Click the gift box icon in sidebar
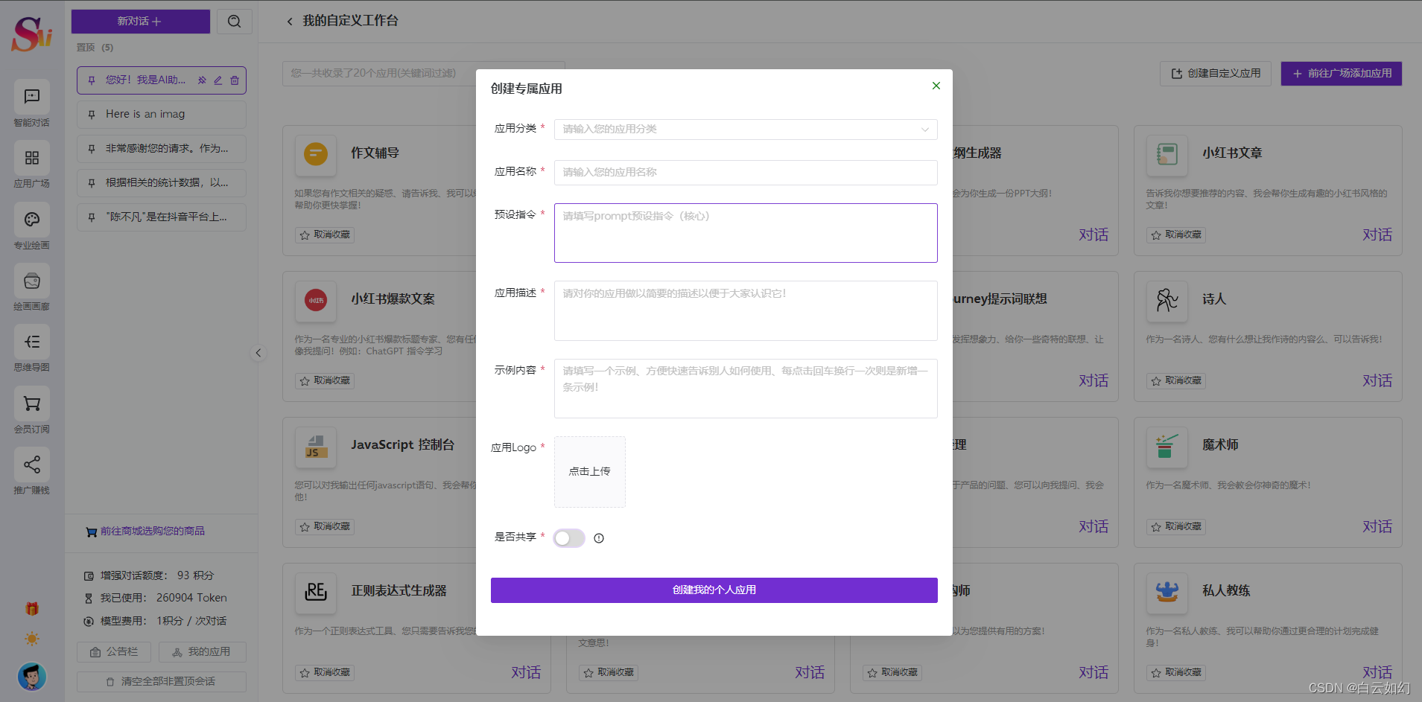1422x702 pixels. (x=32, y=608)
